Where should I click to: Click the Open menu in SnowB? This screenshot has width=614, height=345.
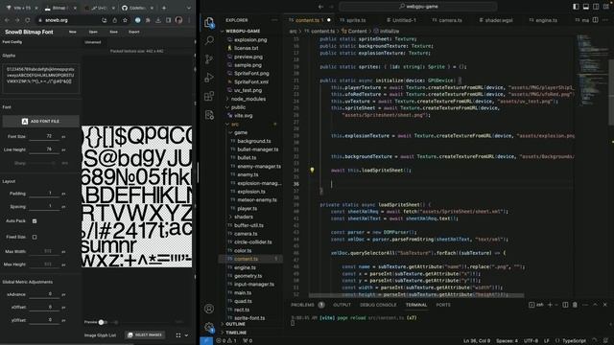click(x=93, y=32)
